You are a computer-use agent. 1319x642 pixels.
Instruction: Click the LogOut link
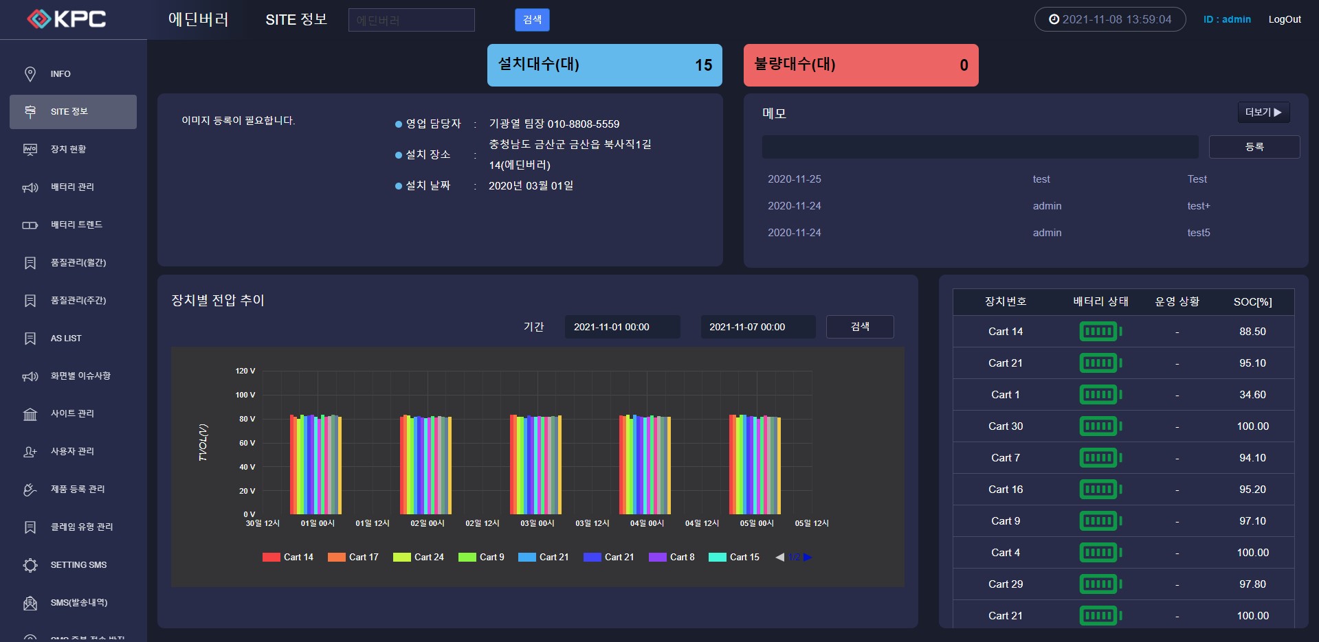click(1284, 19)
